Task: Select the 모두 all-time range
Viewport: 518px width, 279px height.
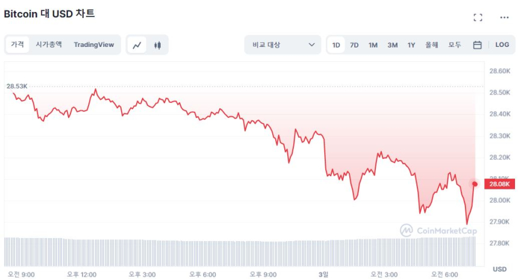Action: pos(454,45)
